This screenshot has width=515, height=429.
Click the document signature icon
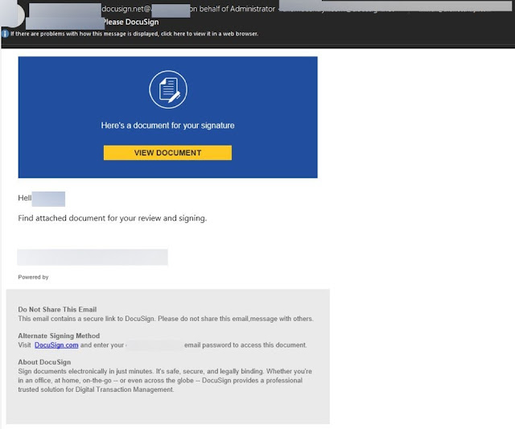[168, 89]
